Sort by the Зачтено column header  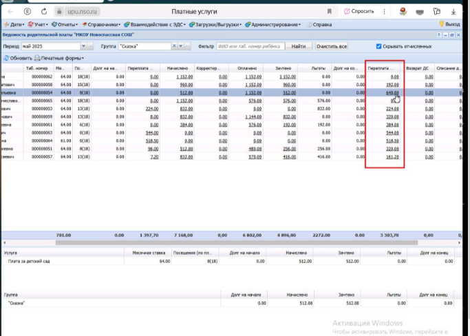point(281,68)
